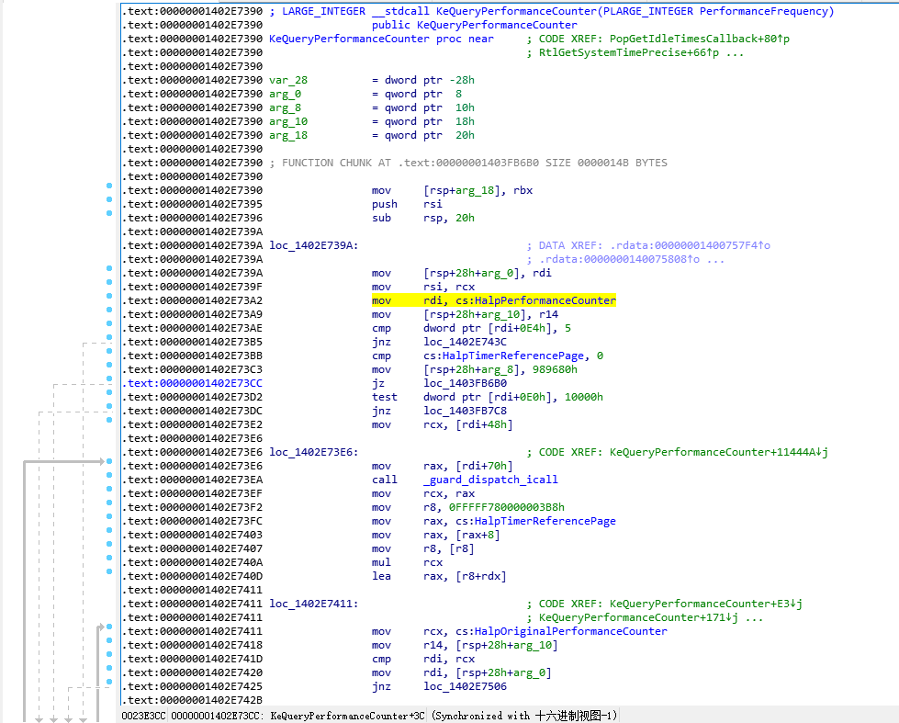This screenshot has width=899, height=723.
Task: Follow the loc_1402E7506 jump target
Action: click(465, 686)
